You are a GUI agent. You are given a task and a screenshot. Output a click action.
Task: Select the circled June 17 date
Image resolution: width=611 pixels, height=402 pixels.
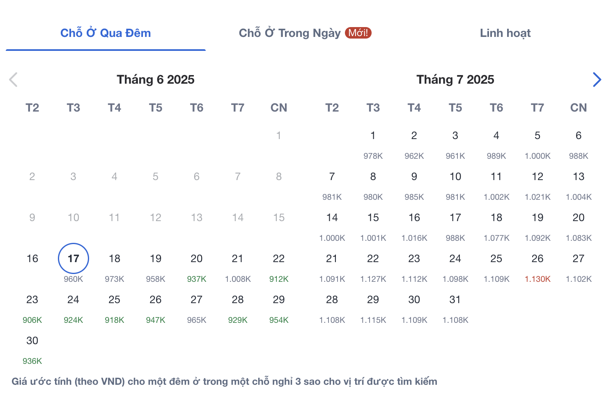[74, 259]
